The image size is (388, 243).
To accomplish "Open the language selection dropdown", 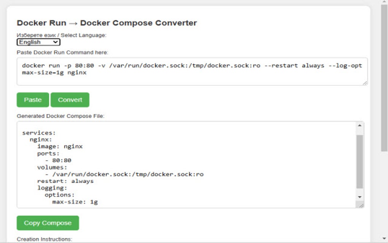I will [38, 42].
